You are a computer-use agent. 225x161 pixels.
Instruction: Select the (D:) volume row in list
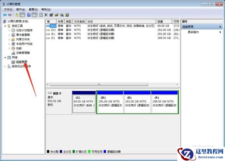112,30
